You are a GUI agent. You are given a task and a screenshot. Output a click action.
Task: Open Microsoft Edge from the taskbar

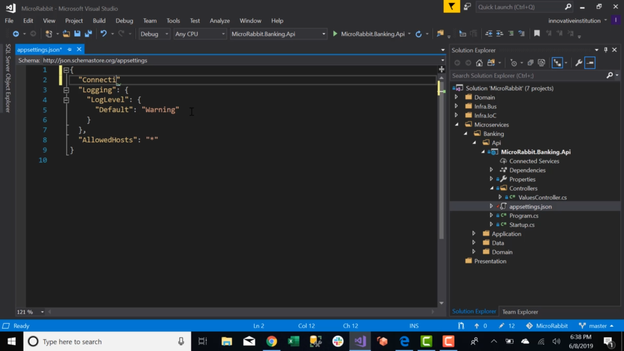point(405,342)
